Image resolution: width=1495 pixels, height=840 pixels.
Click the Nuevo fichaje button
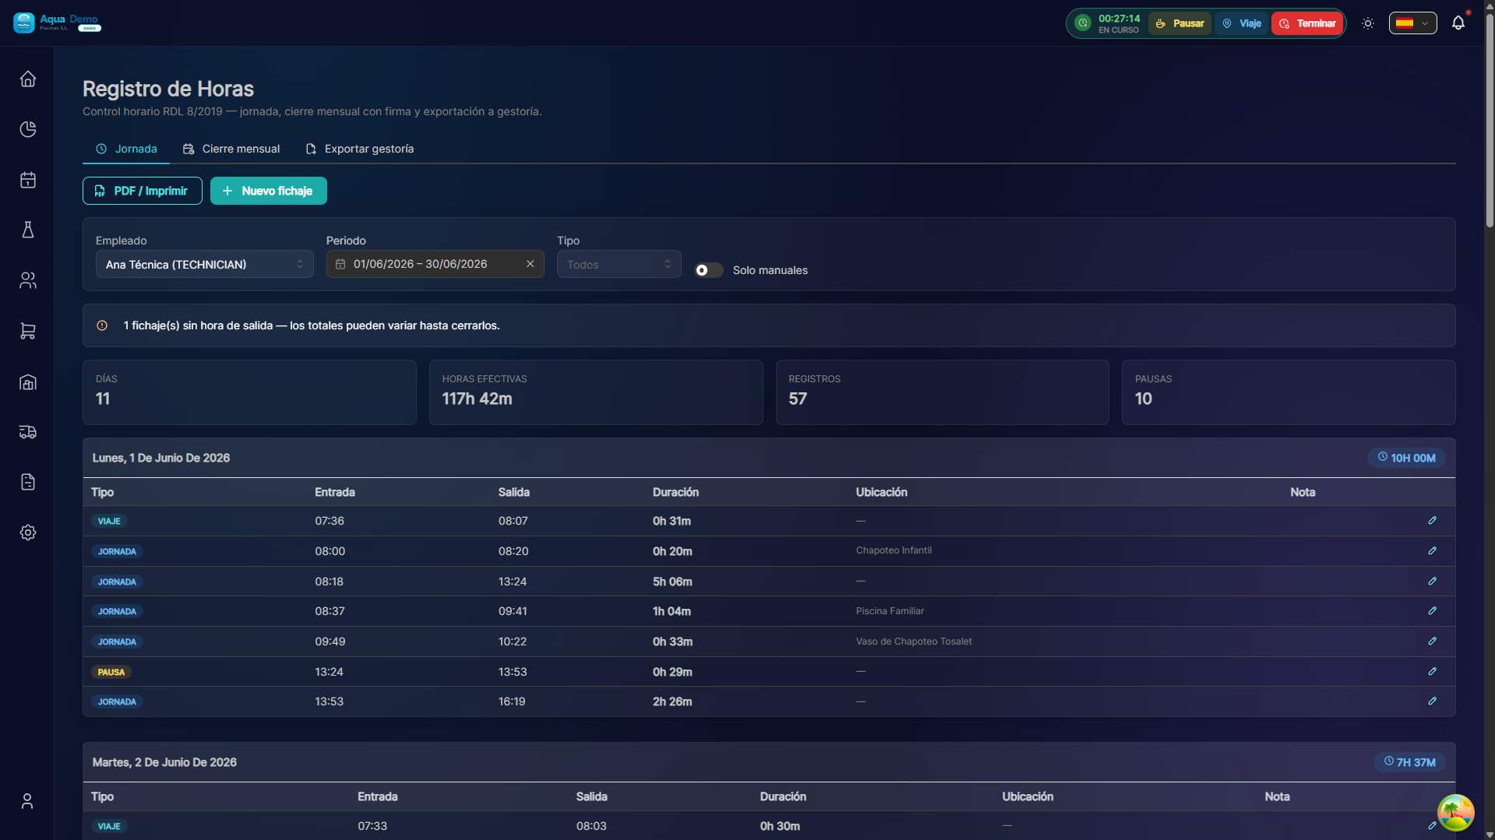coord(269,191)
